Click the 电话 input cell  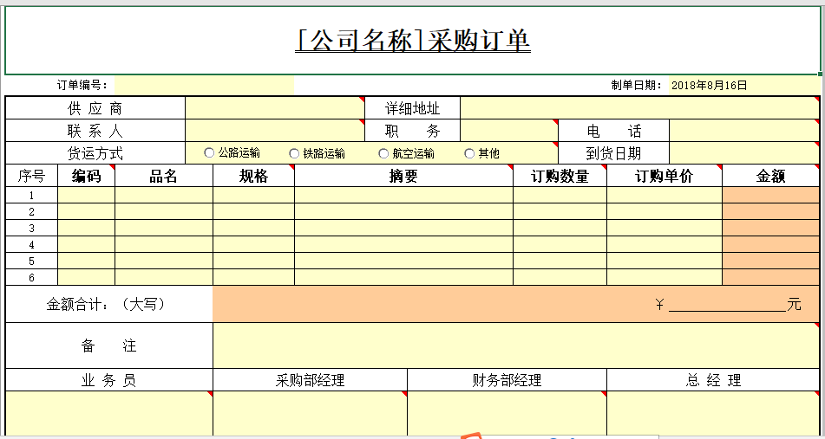[x=743, y=131]
